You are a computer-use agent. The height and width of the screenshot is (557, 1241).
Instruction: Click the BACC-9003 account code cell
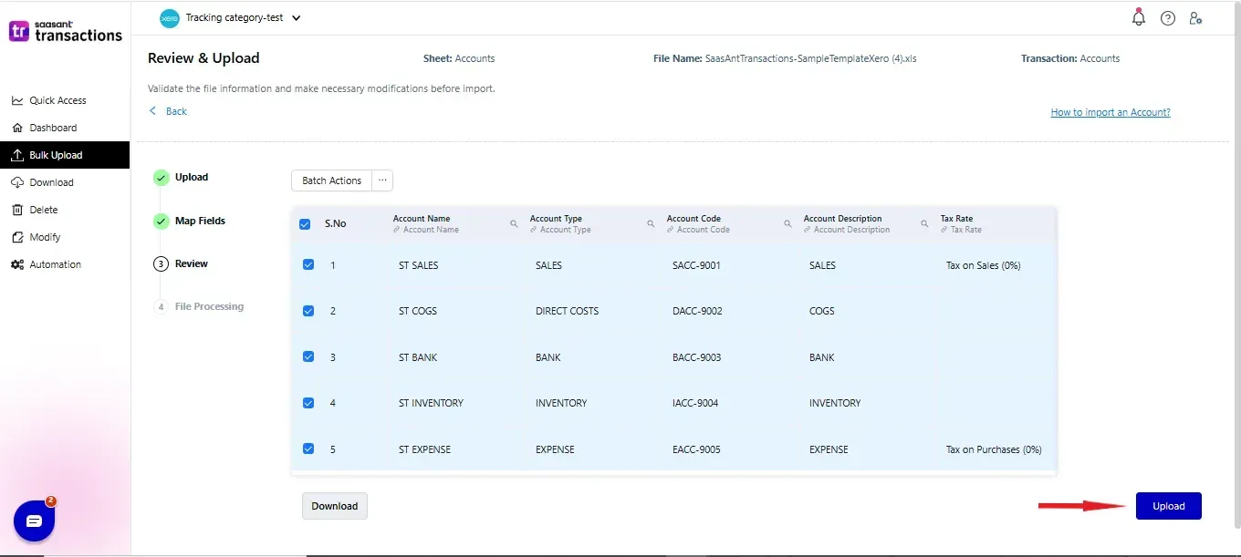coord(697,357)
